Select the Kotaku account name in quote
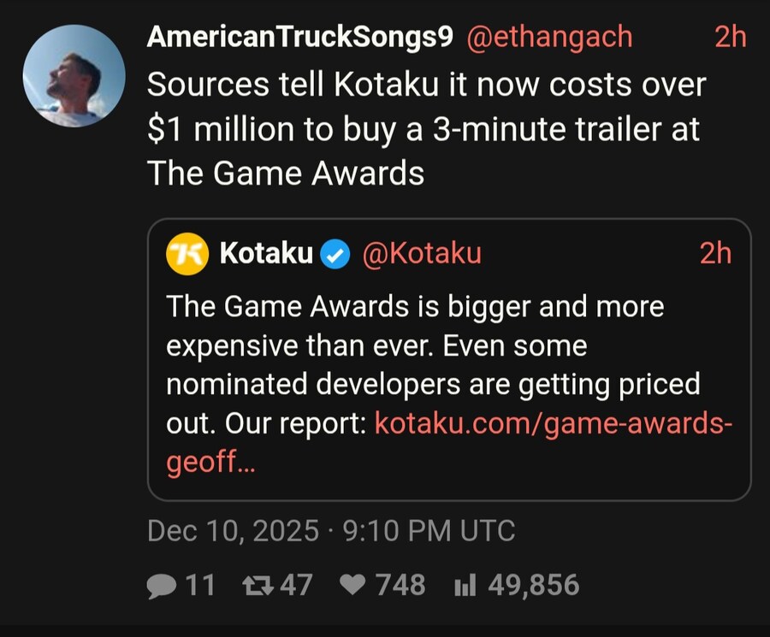This screenshot has width=770, height=637. (x=266, y=253)
